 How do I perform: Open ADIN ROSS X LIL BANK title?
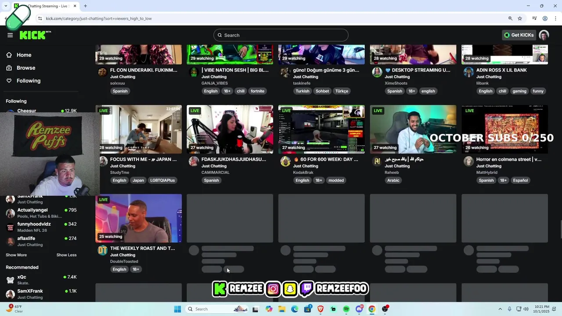[x=501, y=70]
